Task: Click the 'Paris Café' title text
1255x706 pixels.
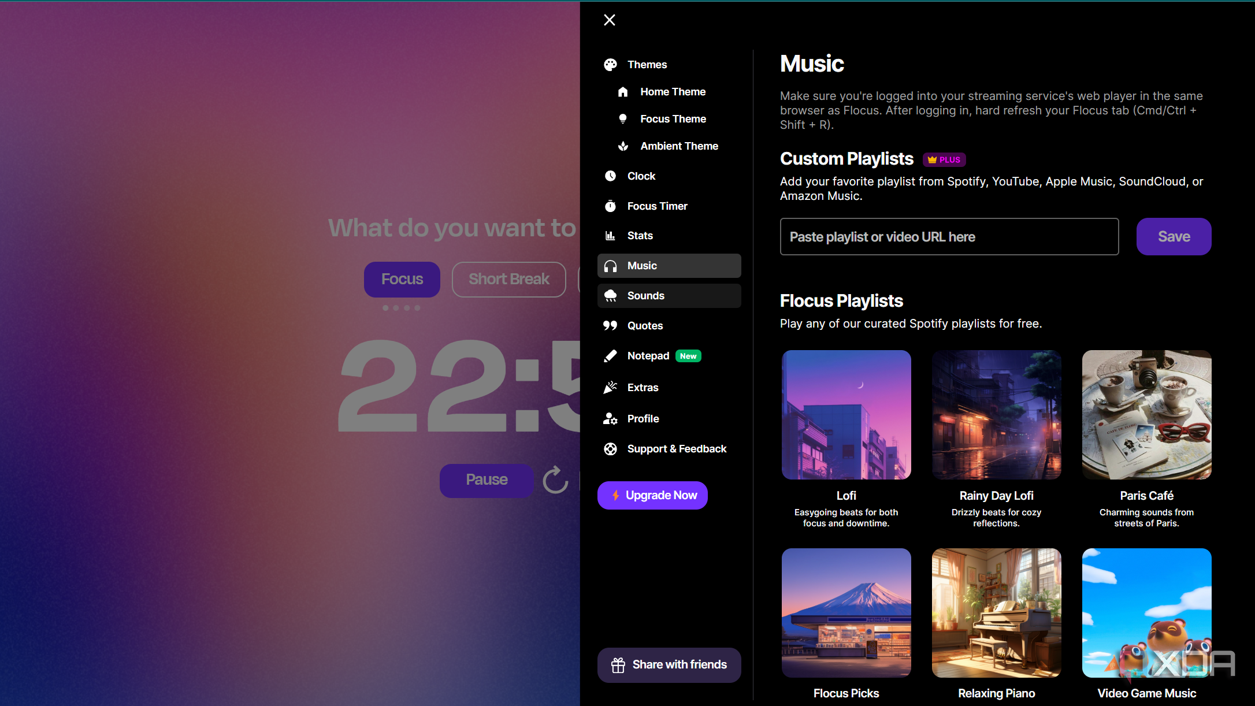Action: point(1146,496)
